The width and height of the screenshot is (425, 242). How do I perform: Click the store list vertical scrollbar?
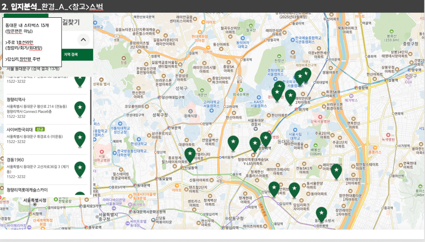(x=91, y=107)
